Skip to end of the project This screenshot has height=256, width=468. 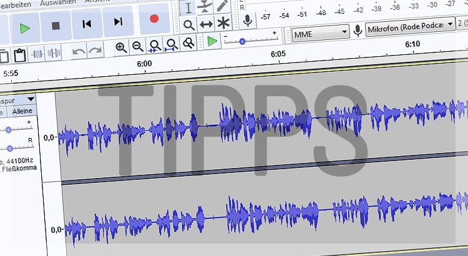[119, 22]
